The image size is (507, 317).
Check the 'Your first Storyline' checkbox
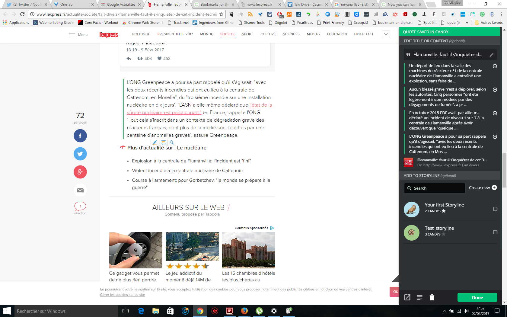(x=495, y=209)
